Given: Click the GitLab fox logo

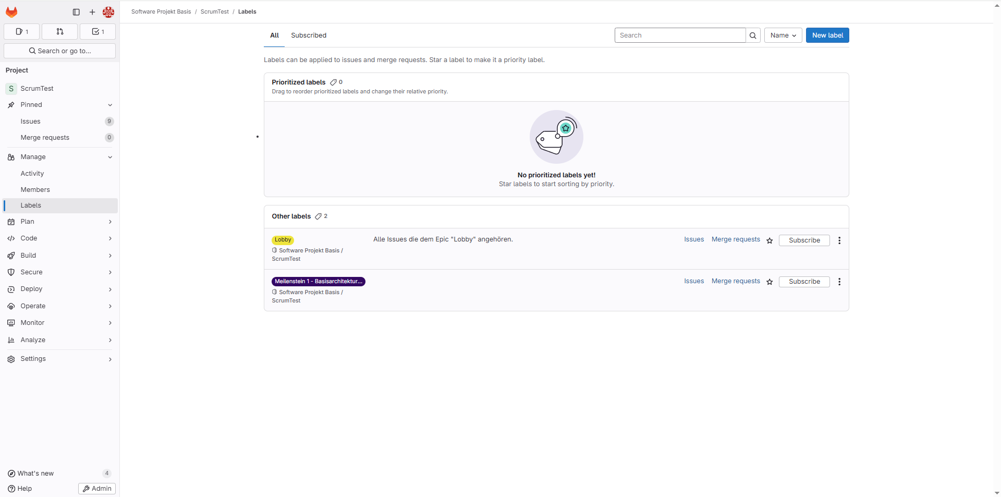Looking at the screenshot, I should pos(11,12).
